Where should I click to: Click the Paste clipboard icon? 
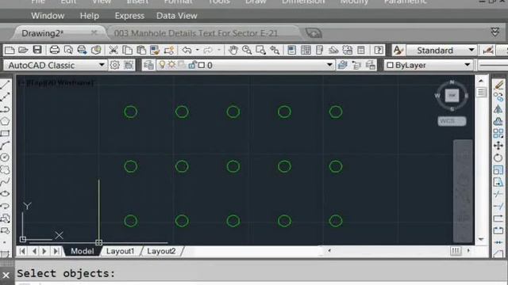coord(141,50)
